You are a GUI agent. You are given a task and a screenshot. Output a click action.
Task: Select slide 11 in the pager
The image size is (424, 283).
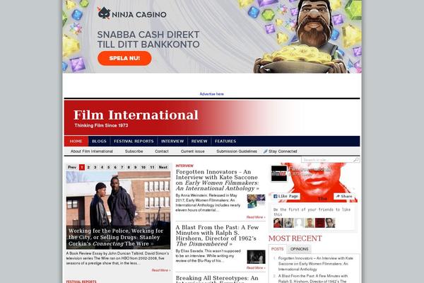(x=152, y=167)
